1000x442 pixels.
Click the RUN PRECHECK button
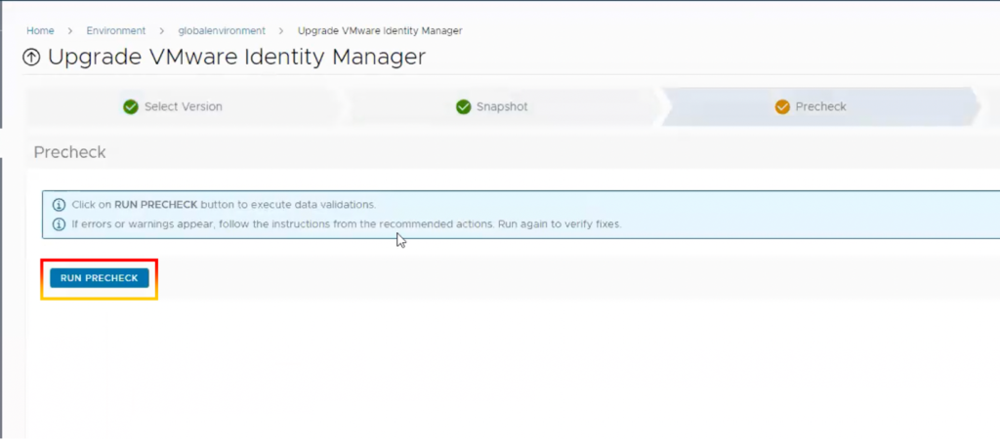click(x=100, y=278)
